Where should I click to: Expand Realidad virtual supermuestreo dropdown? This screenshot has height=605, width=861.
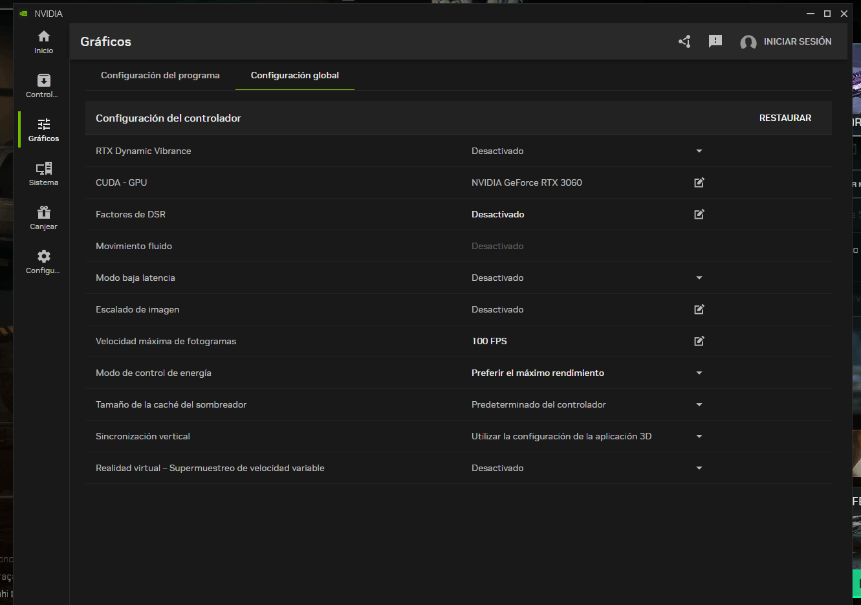699,468
